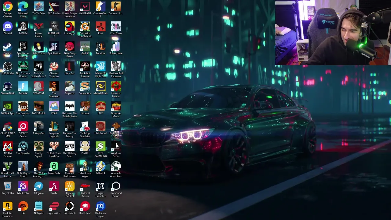391x220 pixels.
Task: Launch Steam from the desktop
Action: tap(8, 47)
